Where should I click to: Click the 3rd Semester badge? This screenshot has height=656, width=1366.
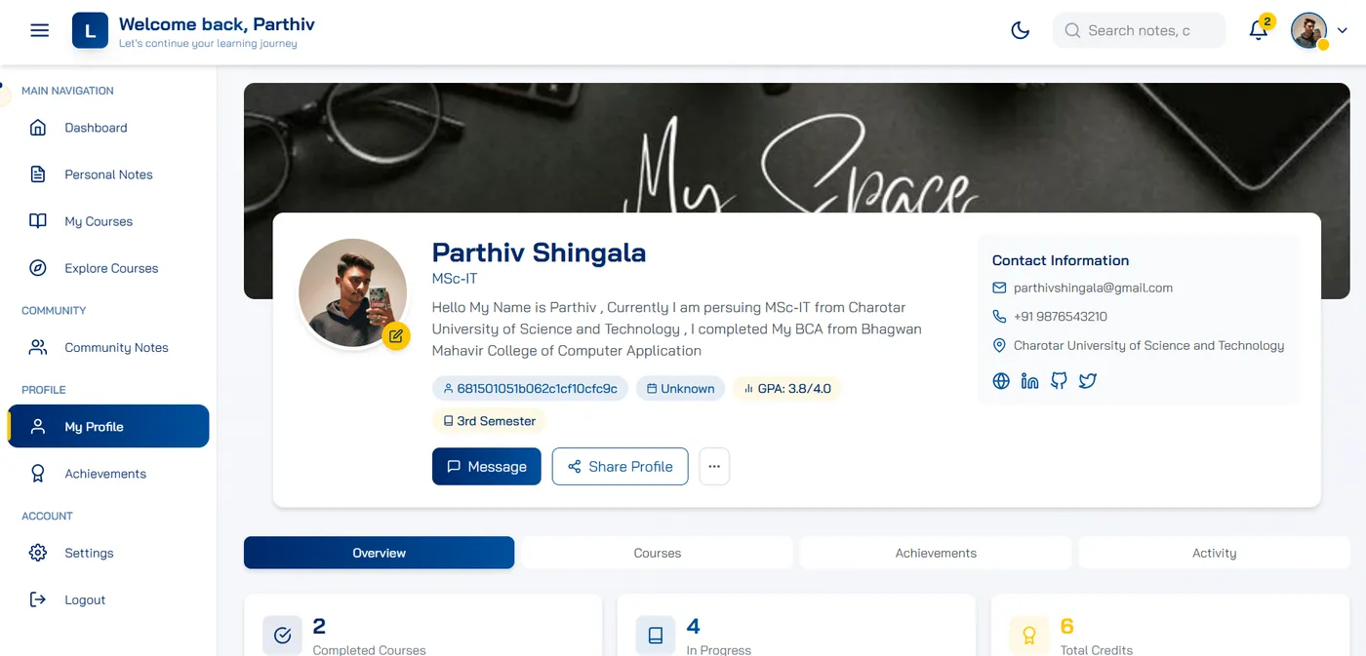(489, 421)
